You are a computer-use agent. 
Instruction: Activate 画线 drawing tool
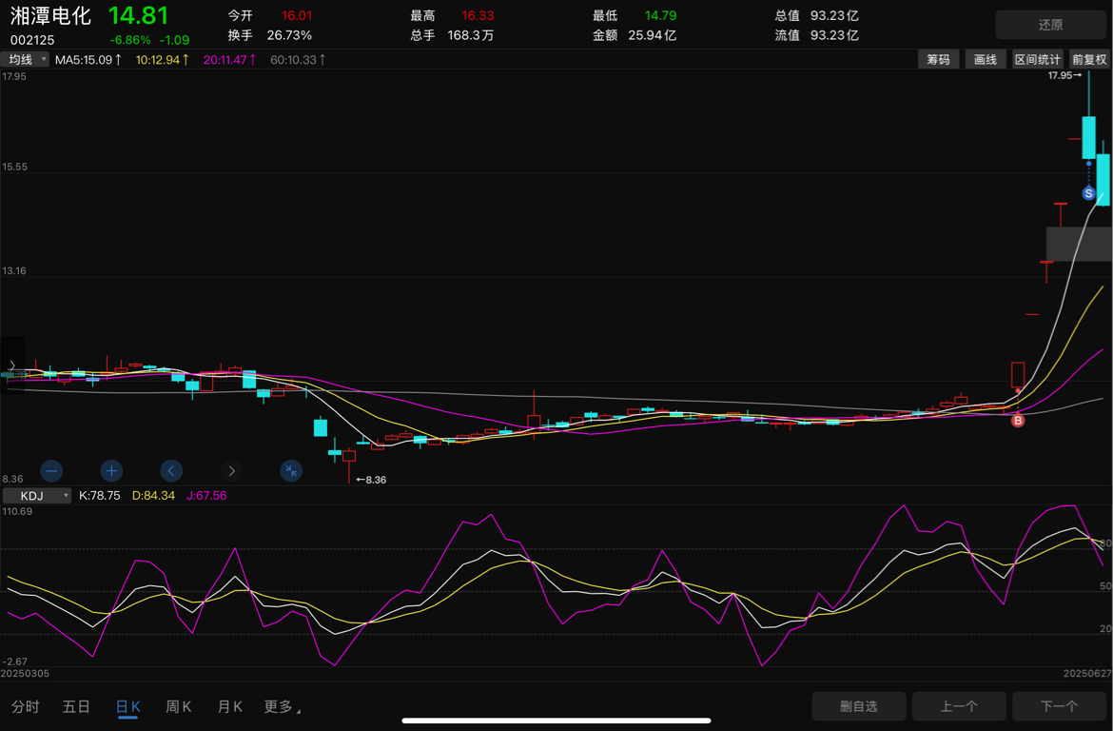(x=986, y=60)
